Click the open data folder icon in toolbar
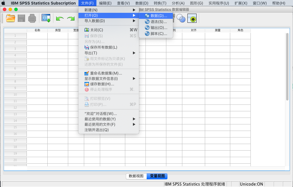 point(11,19)
